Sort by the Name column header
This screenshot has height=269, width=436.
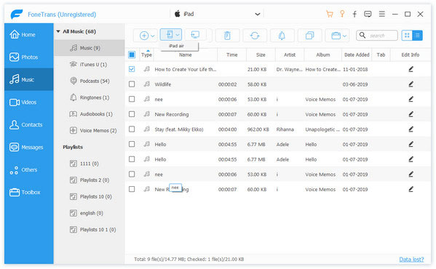point(185,55)
